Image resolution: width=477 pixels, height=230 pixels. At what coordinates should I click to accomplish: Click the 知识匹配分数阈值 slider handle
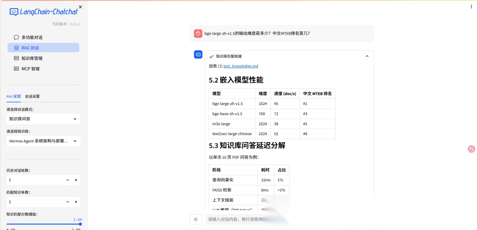(x=80, y=224)
